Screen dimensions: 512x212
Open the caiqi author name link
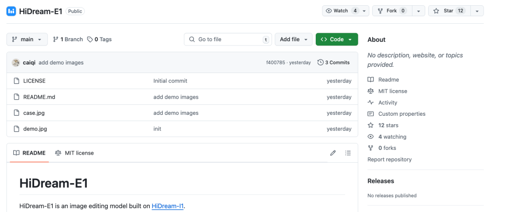(29, 63)
